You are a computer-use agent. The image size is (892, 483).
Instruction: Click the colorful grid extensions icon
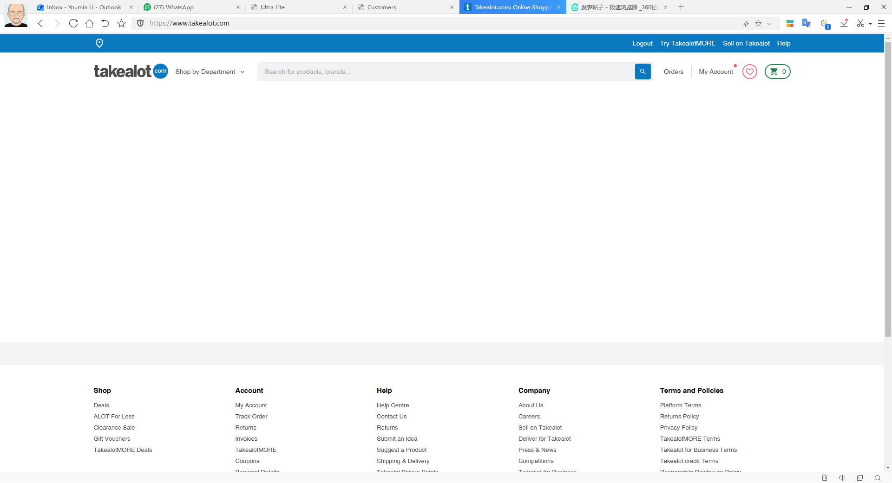[790, 23]
